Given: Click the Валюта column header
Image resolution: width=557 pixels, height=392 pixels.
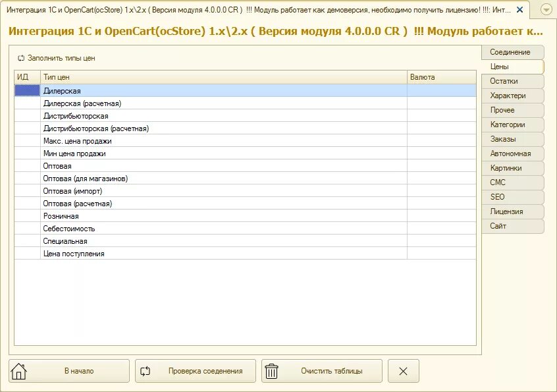Looking at the screenshot, I should (442, 77).
